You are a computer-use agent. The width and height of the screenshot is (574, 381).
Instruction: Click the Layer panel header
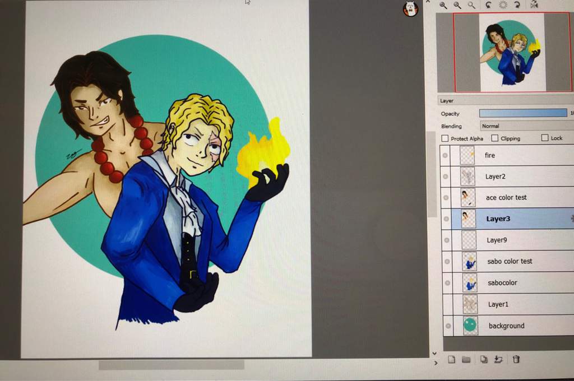point(506,101)
